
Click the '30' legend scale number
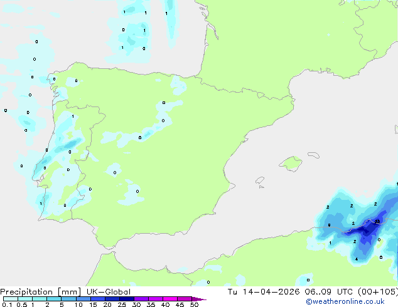tap(136, 304)
